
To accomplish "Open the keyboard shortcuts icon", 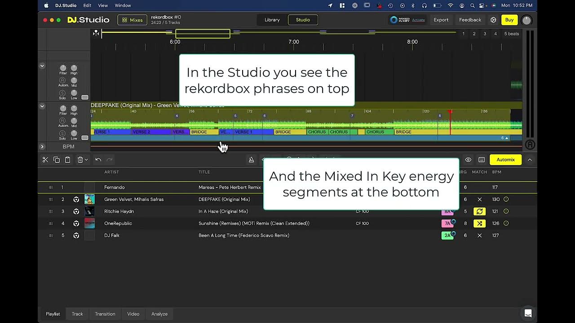I will [482, 160].
